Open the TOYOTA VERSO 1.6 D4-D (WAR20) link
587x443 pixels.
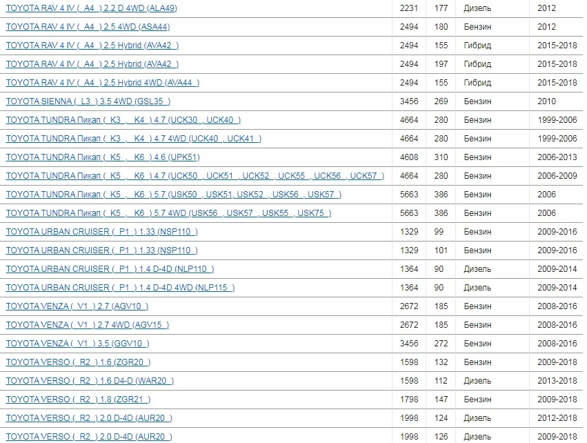(90, 381)
